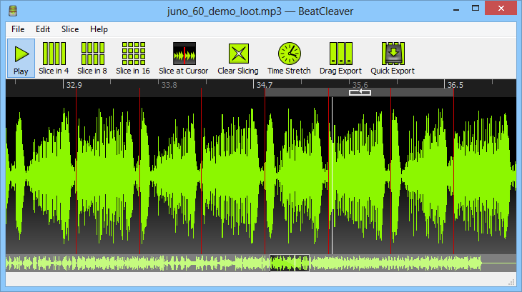The width and height of the screenshot is (522, 292).
Task: Select the Slice in 16 tool
Action: [x=133, y=58]
